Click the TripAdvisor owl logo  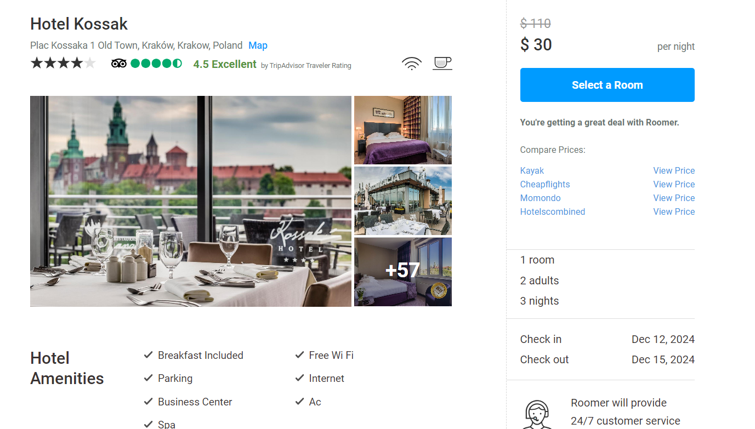(x=119, y=64)
